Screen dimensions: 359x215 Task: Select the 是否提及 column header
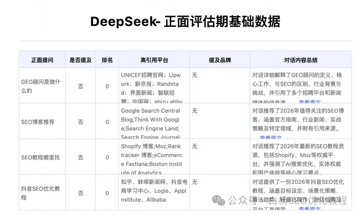point(80,60)
